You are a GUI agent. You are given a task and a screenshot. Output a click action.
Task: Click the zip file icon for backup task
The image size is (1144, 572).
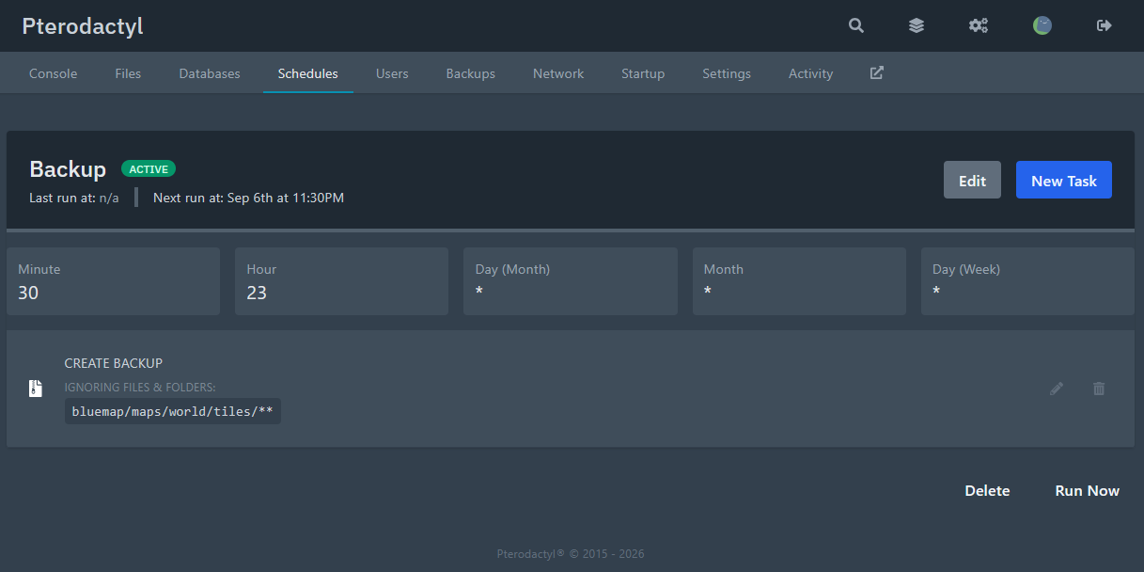(36, 389)
